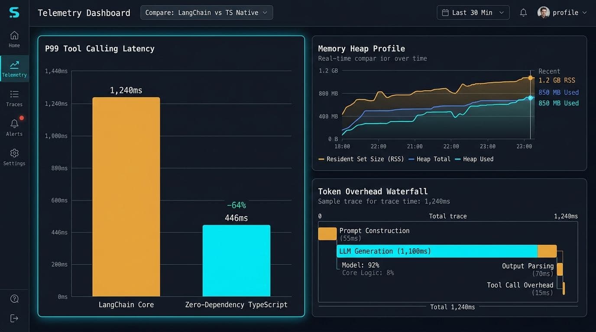Image resolution: width=596 pixels, height=332 pixels.
Task: Open the Last 30 Min time range dropdown
Action: tap(473, 13)
